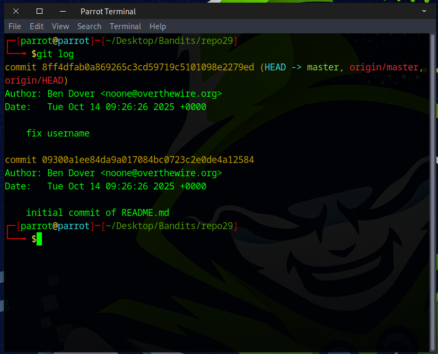438x354 pixels.
Task: Open the Edit menu
Action: (x=37, y=26)
